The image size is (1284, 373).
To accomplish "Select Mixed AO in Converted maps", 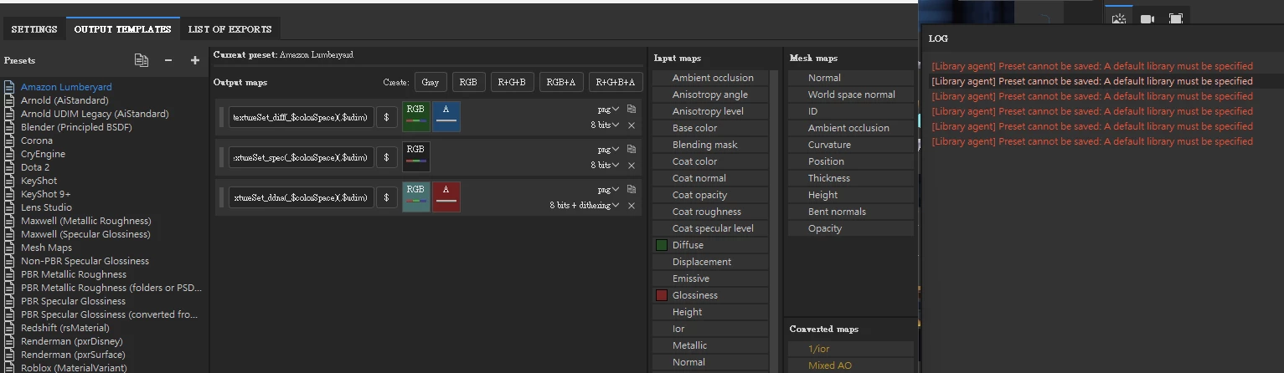I will [851, 365].
